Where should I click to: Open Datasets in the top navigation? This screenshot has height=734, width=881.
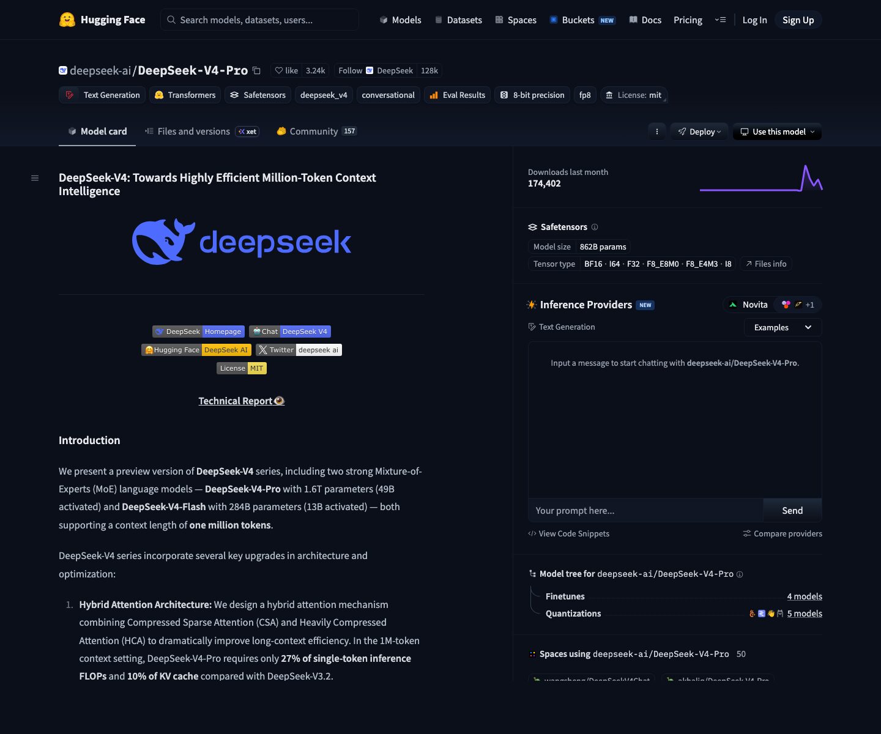coord(458,20)
